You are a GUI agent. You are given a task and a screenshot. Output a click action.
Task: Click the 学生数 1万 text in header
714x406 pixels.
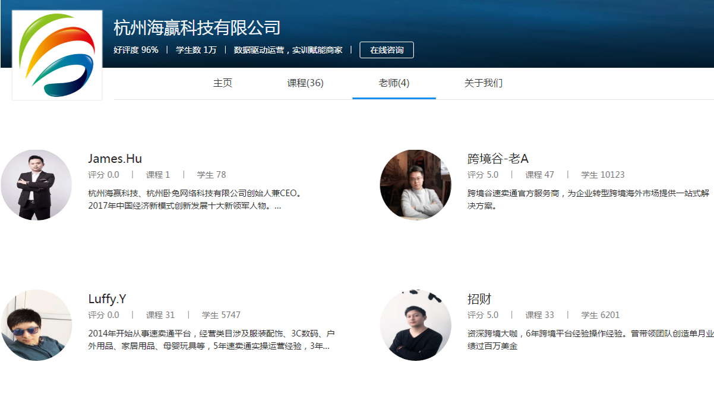(x=196, y=50)
